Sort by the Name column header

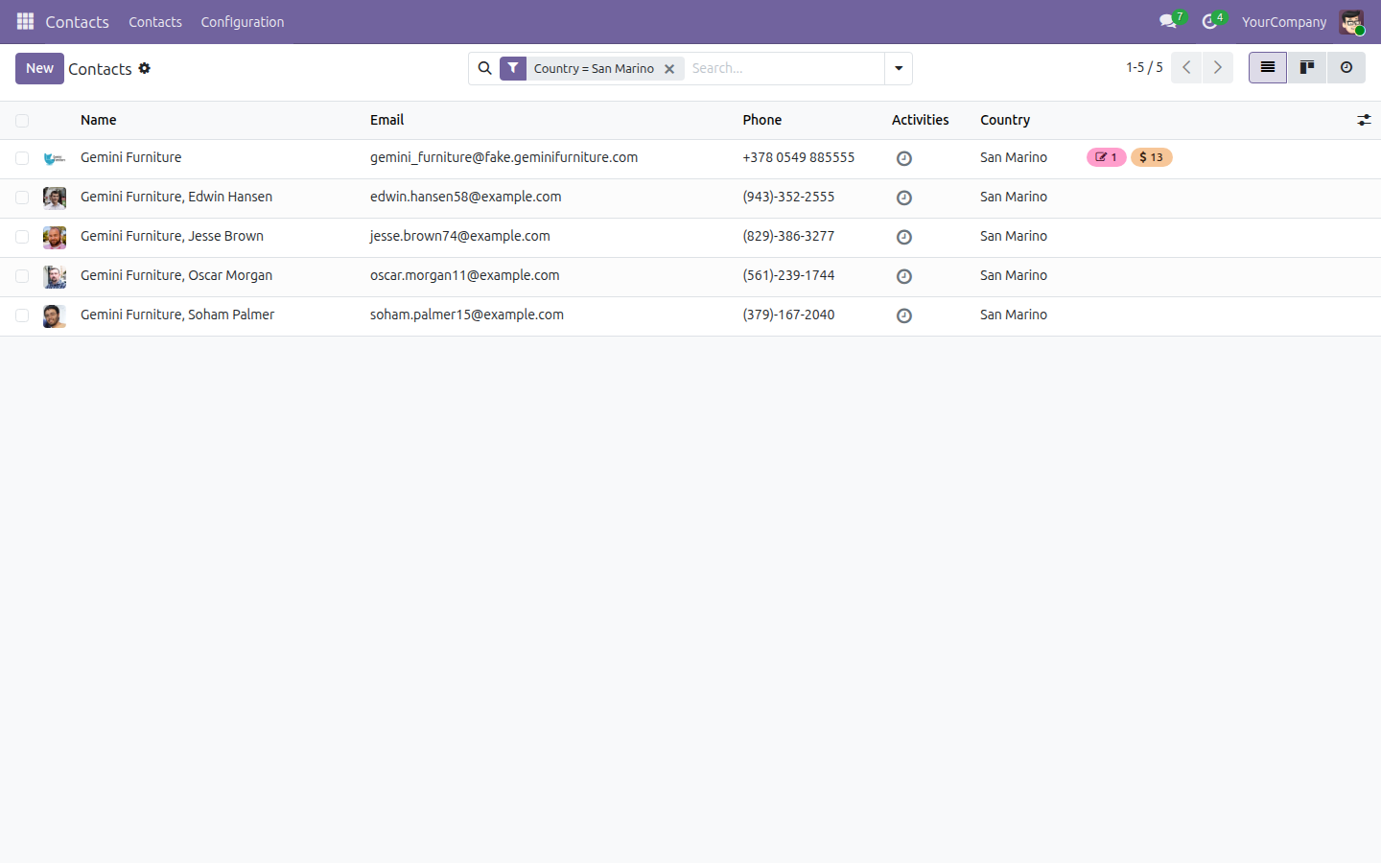tap(99, 120)
